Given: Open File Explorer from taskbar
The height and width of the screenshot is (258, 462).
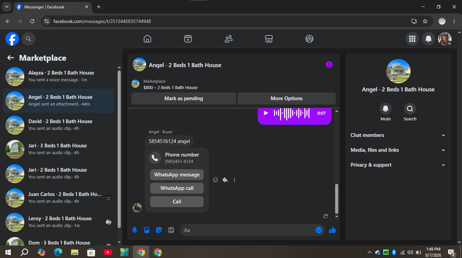Looking at the screenshot, I should (x=75, y=252).
